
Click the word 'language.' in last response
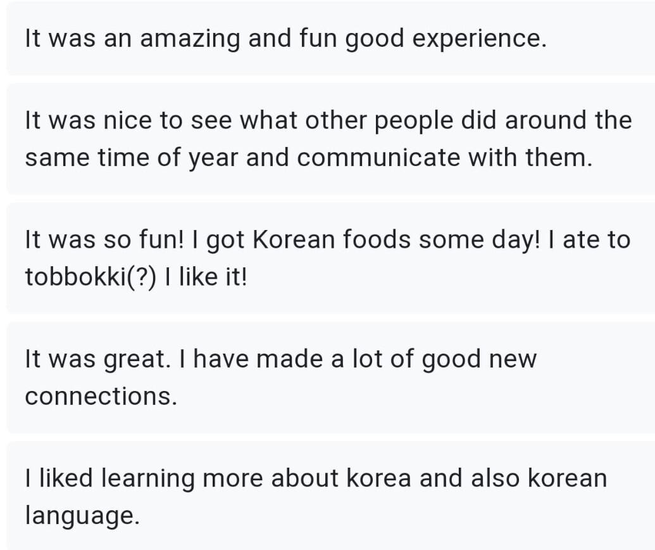coord(82,516)
